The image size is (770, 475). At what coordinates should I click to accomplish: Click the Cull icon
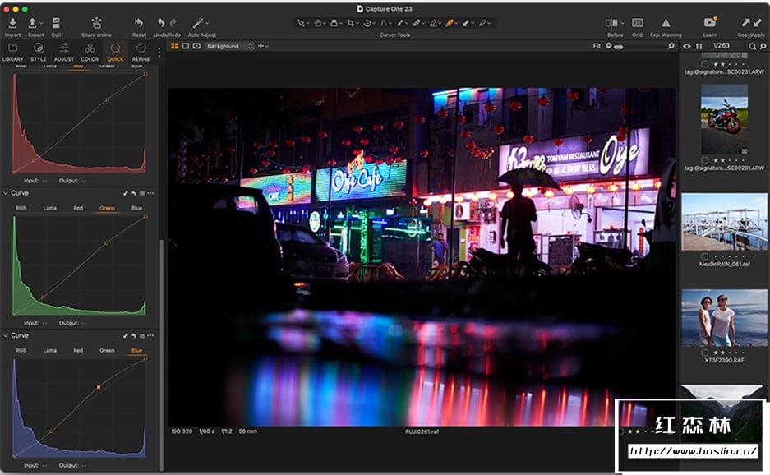[x=56, y=24]
